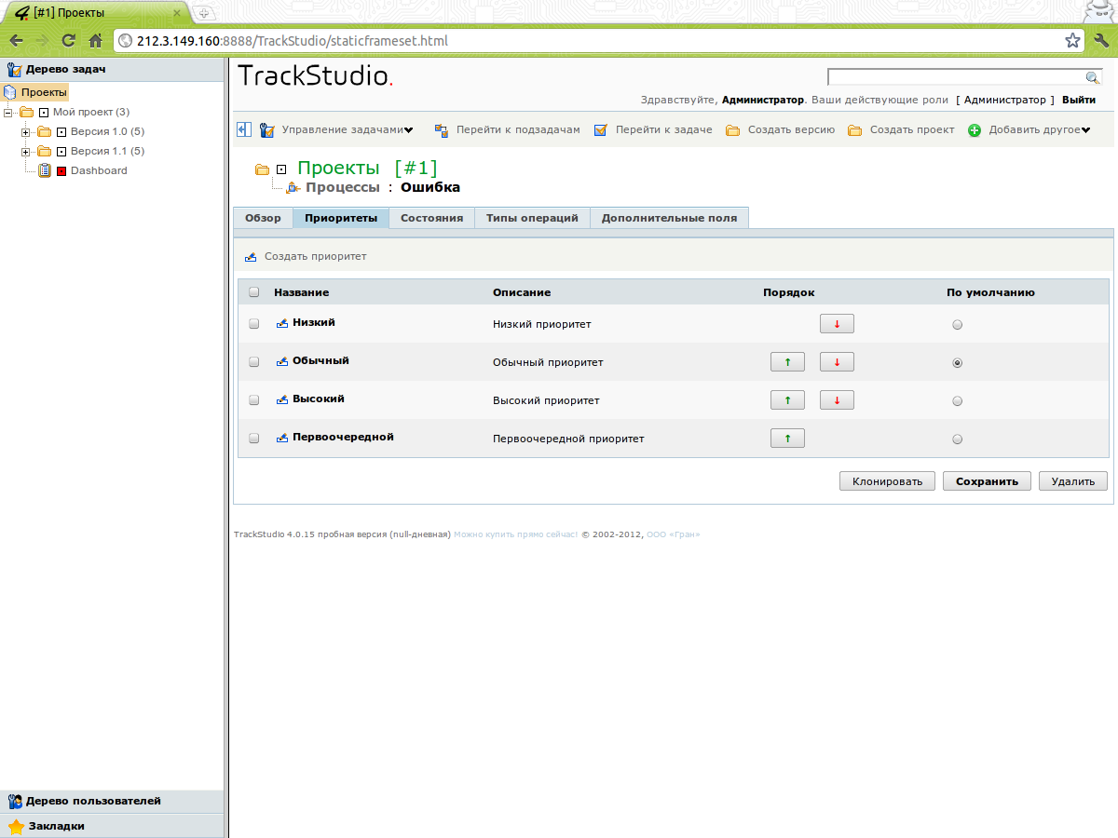Click the 'Перейти к задаче' icon
Viewport: 1118px width, 838px height.
point(601,130)
